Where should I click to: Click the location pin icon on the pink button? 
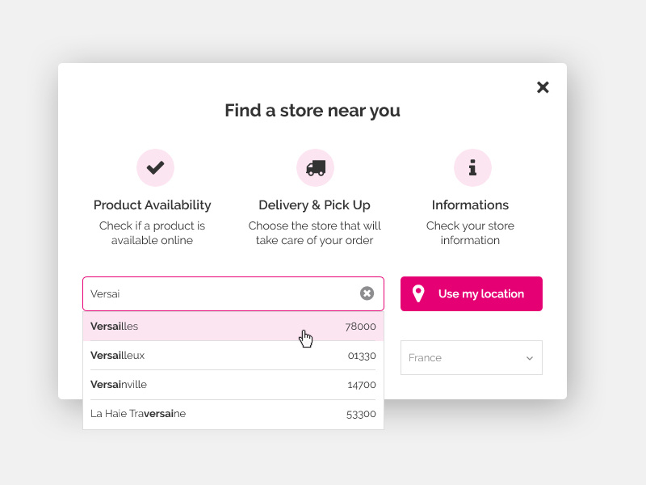418,293
